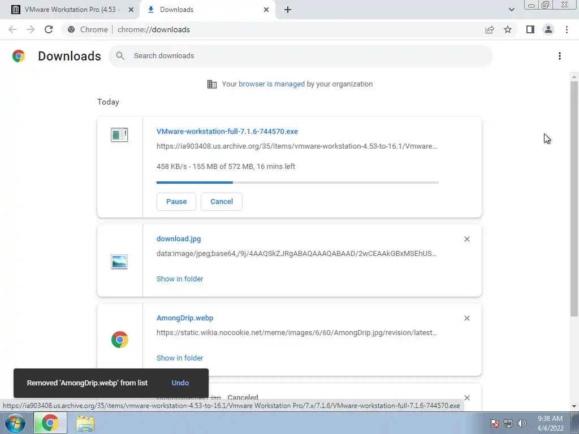The width and height of the screenshot is (579, 434).
Task: Click the Chrome logo beside Downloads title
Action: pyautogui.click(x=19, y=56)
